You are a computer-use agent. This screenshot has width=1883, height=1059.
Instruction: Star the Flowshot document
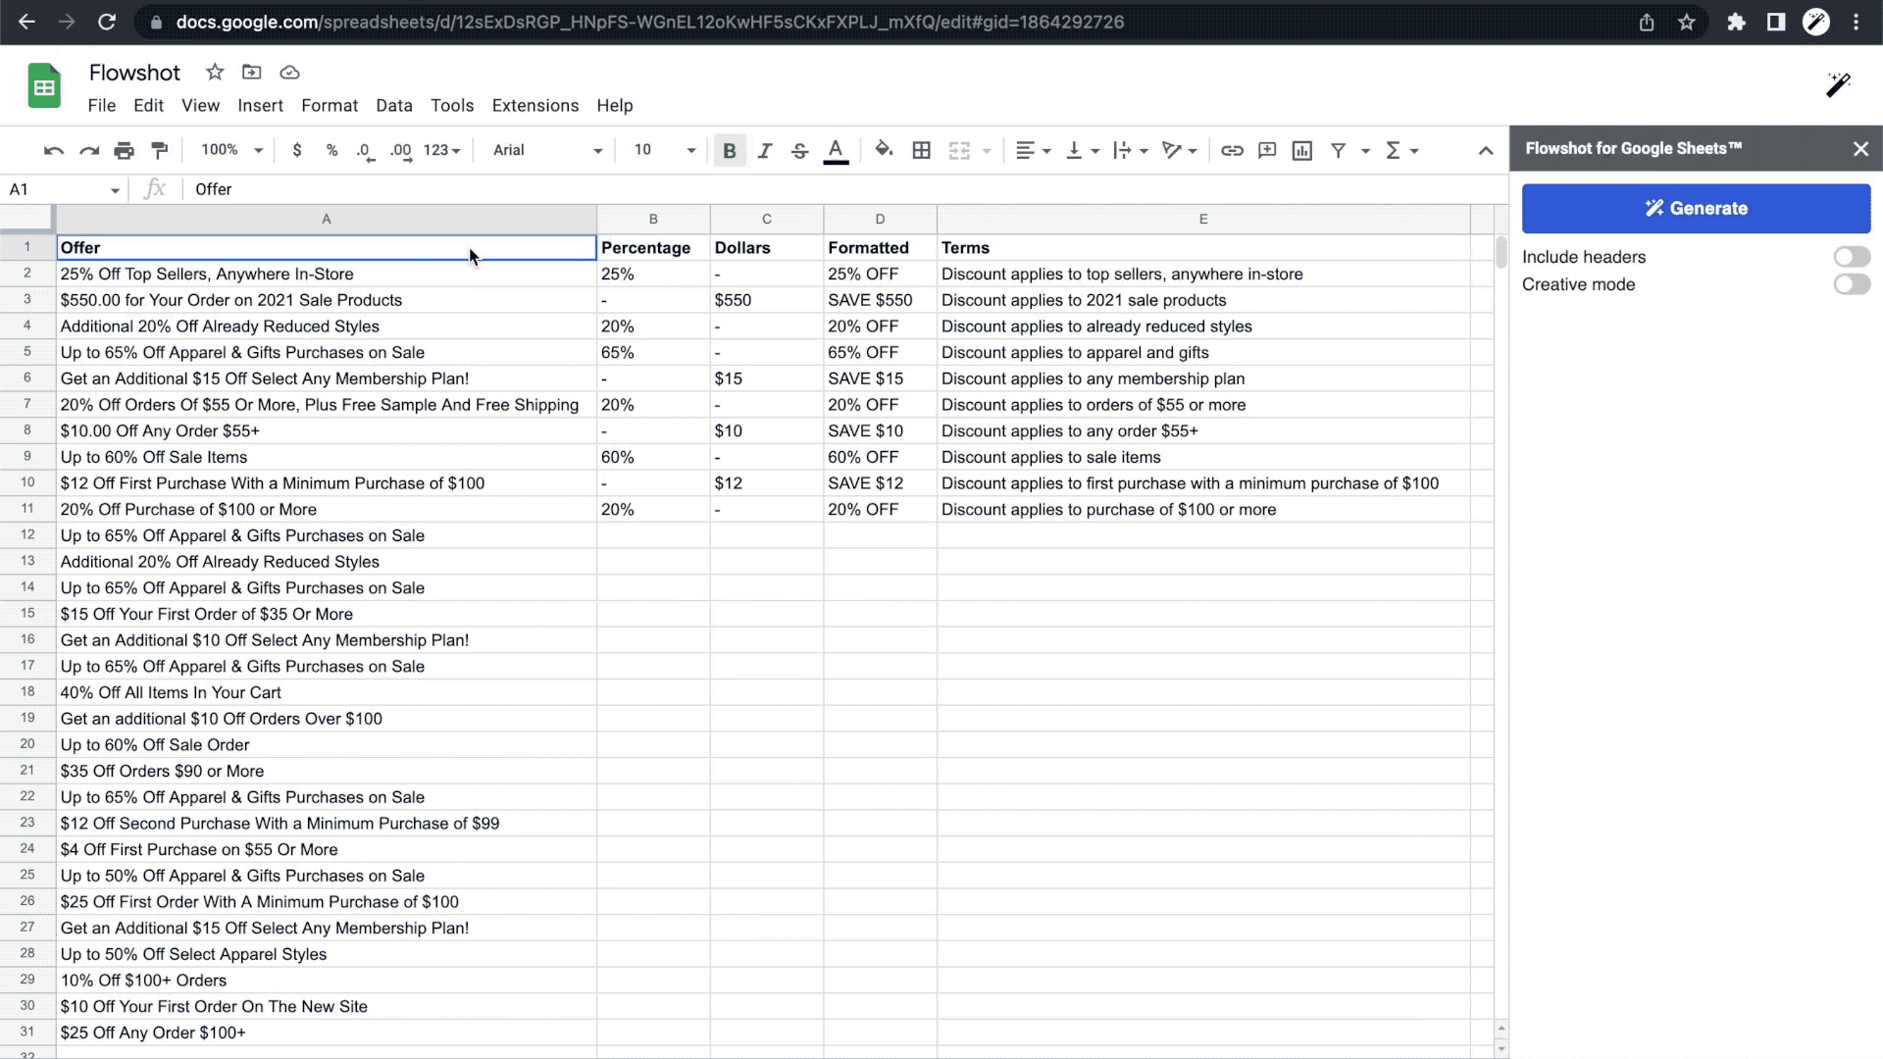coord(215,72)
